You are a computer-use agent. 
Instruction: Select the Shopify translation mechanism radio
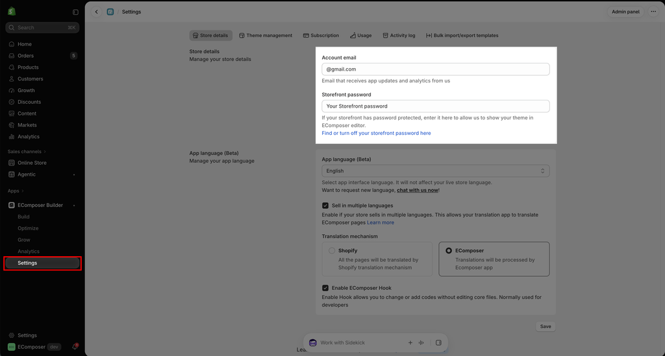tap(332, 250)
